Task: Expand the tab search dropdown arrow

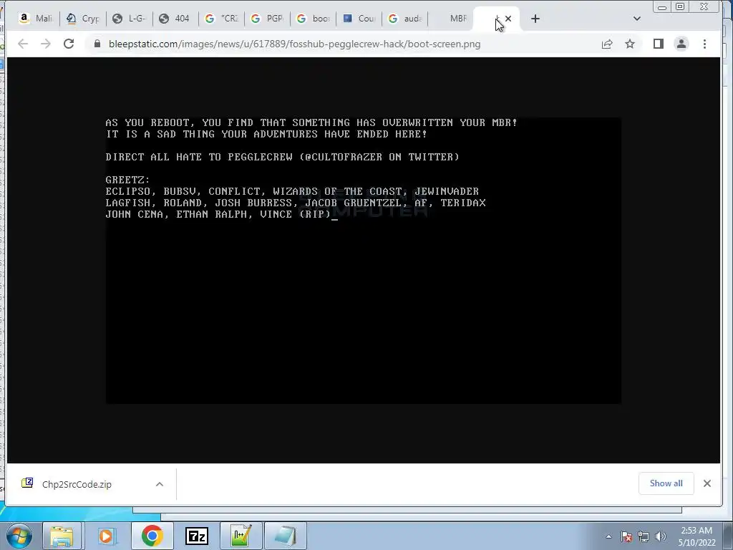Action: click(x=636, y=19)
